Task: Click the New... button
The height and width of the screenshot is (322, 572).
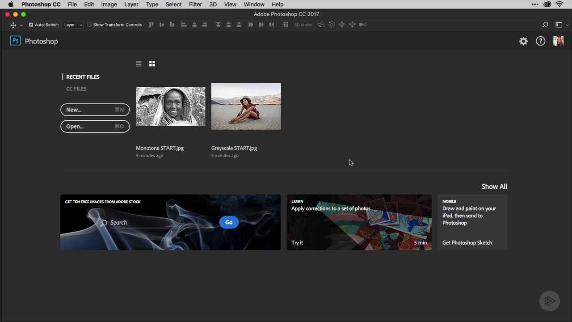Action: click(x=95, y=110)
